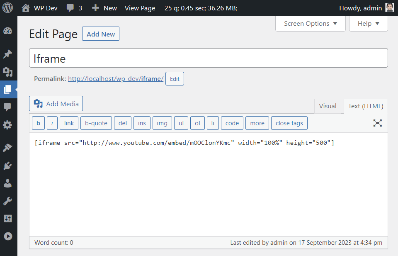The width and height of the screenshot is (398, 256).
Task: Toggle distraction-free fullscreen editor mode
Action: point(377,123)
